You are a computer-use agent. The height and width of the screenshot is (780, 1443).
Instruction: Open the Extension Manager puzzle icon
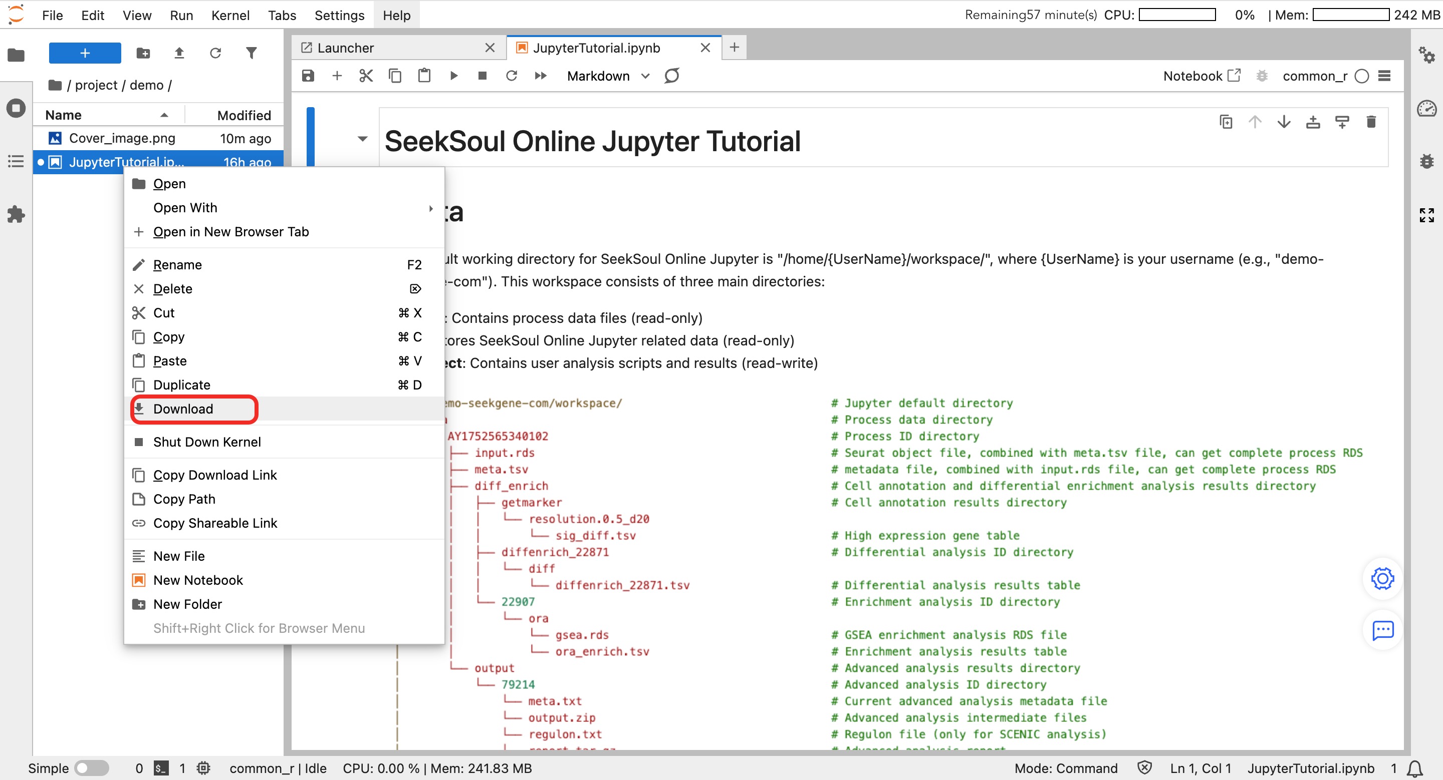tap(16, 214)
